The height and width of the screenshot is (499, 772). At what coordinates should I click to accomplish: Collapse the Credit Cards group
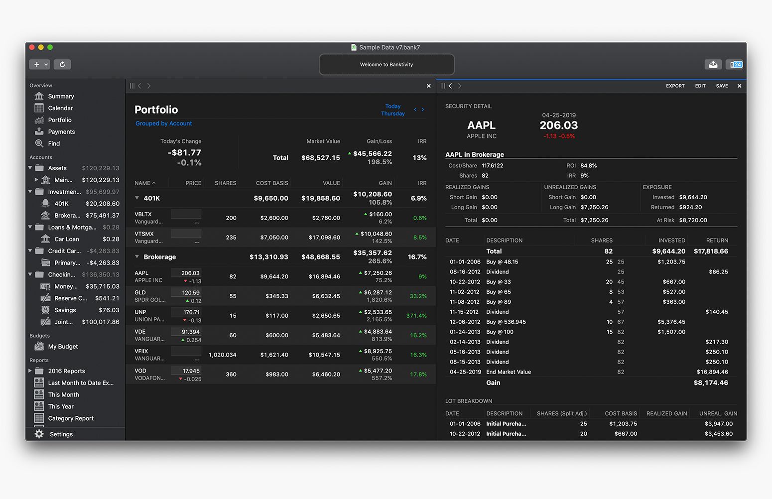pyautogui.click(x=30, y=251)
